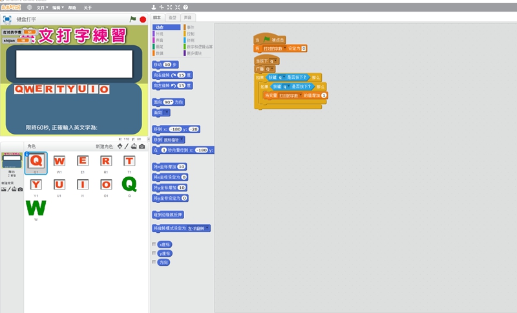517x313 pixels.
Task: Paint a new sprite with brush icon
Action: coord(127,146)
